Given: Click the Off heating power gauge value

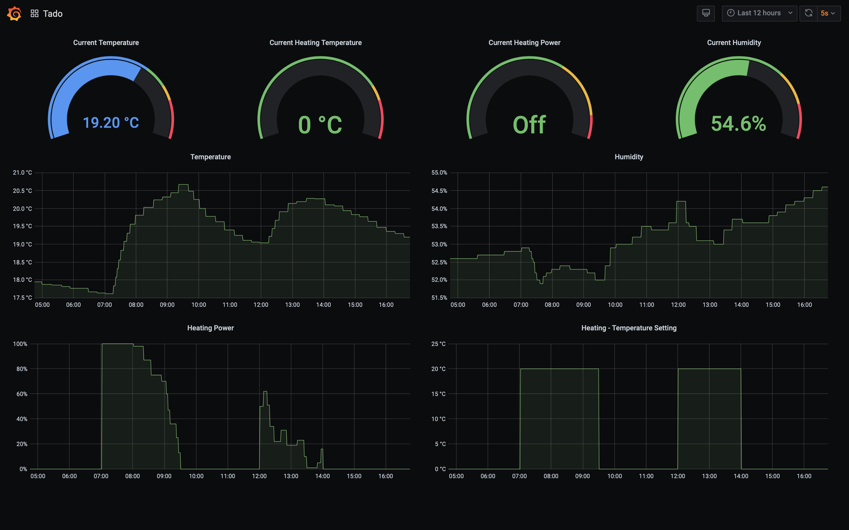Looking at the screenshot, I should [529, 125].
